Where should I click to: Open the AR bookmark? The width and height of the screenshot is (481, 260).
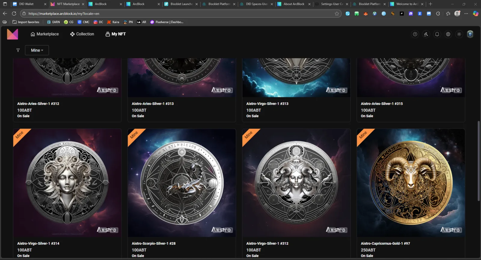[142, 22]
